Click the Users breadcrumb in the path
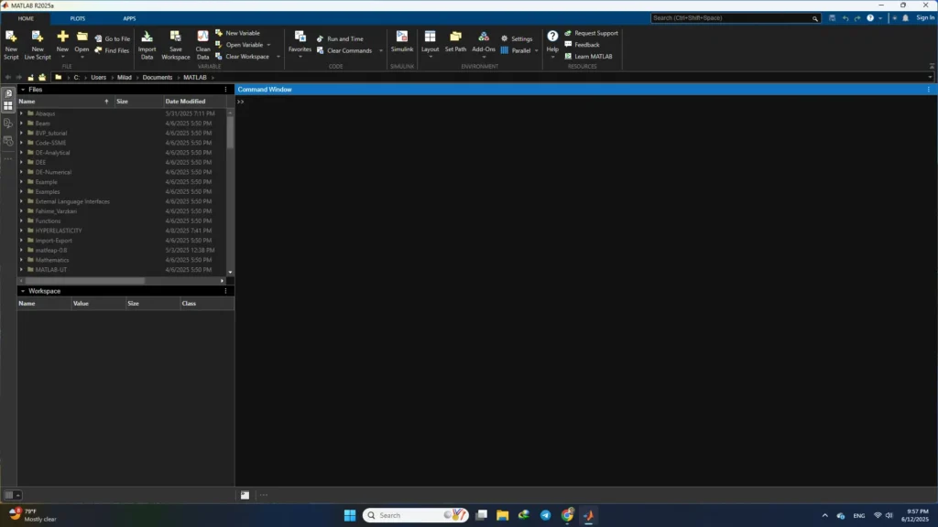This screenshot has height=527, width=938. [98, 77]
